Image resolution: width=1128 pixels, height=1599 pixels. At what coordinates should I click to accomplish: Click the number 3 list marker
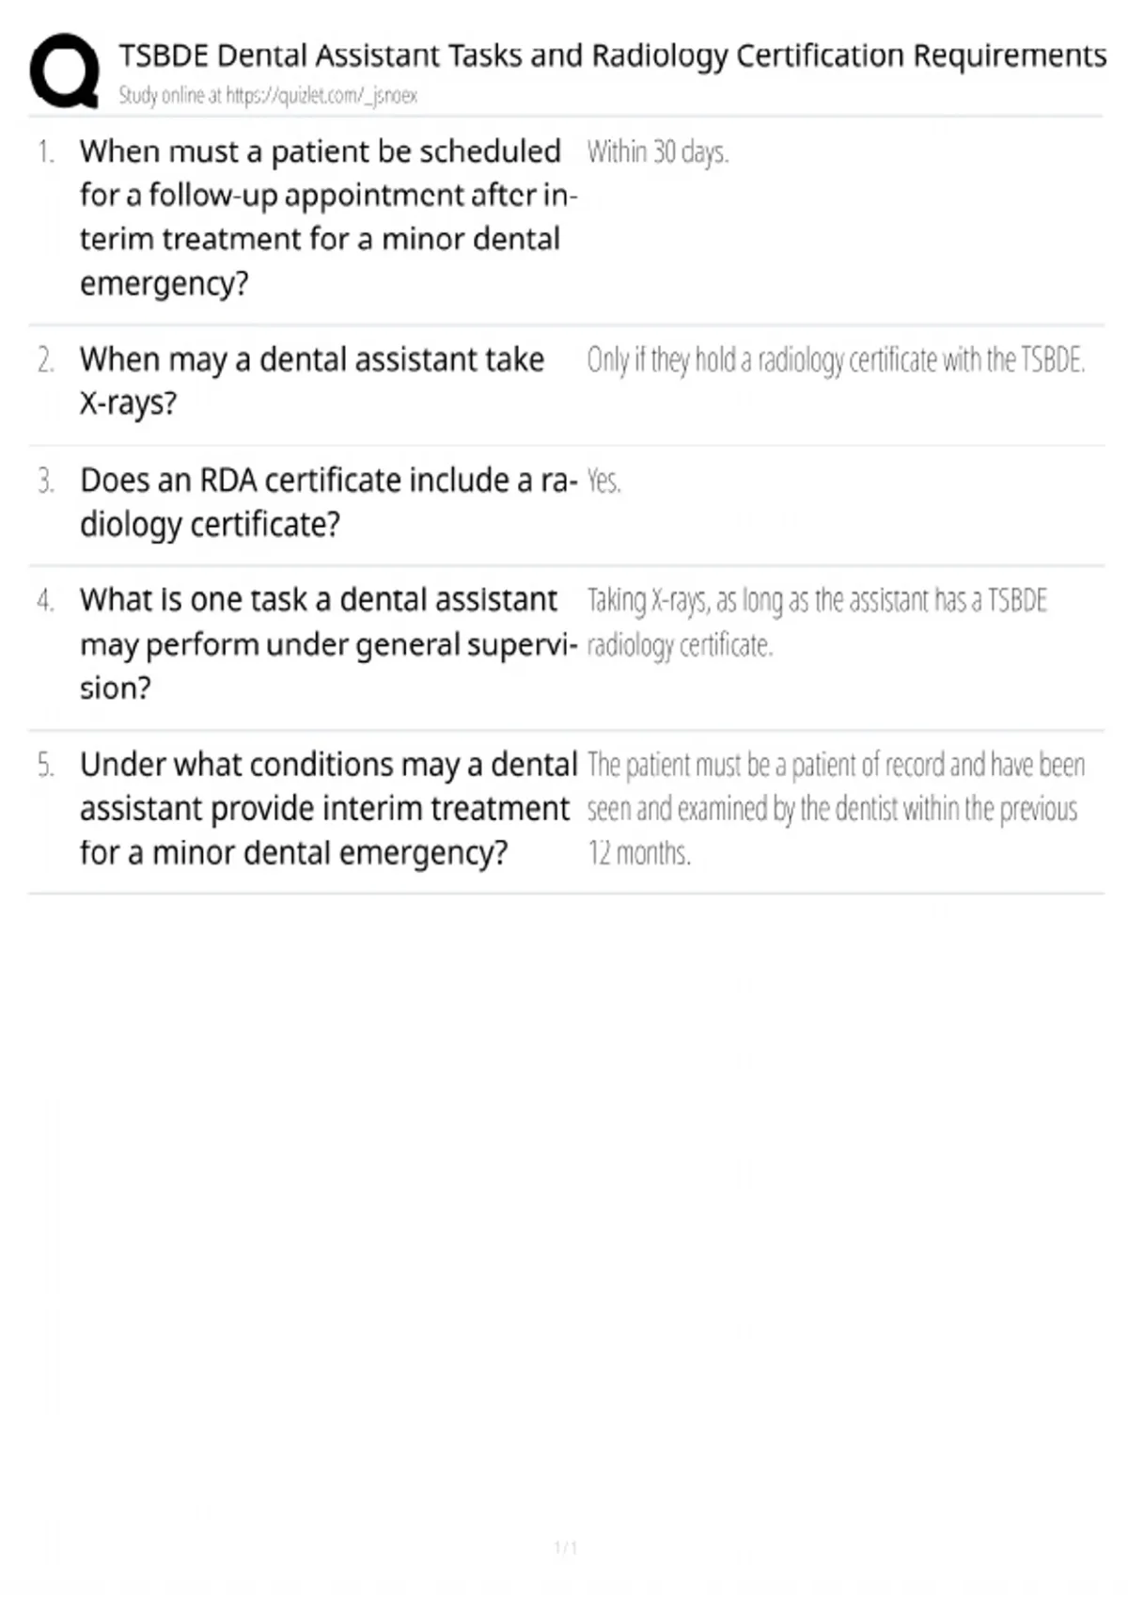coord(46,481)
